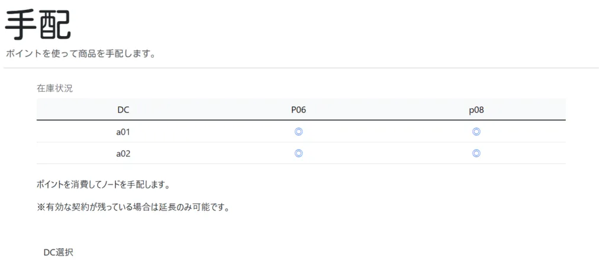Click the 手配 page heading

38,25
